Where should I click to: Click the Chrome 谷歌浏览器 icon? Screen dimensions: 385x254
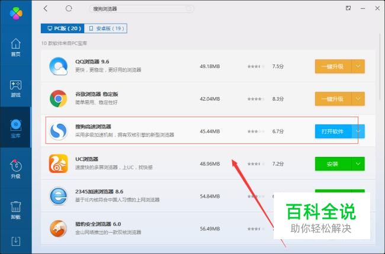59,99
